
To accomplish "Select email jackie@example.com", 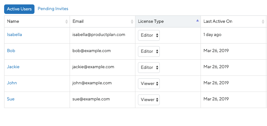I will click(93, 67).
